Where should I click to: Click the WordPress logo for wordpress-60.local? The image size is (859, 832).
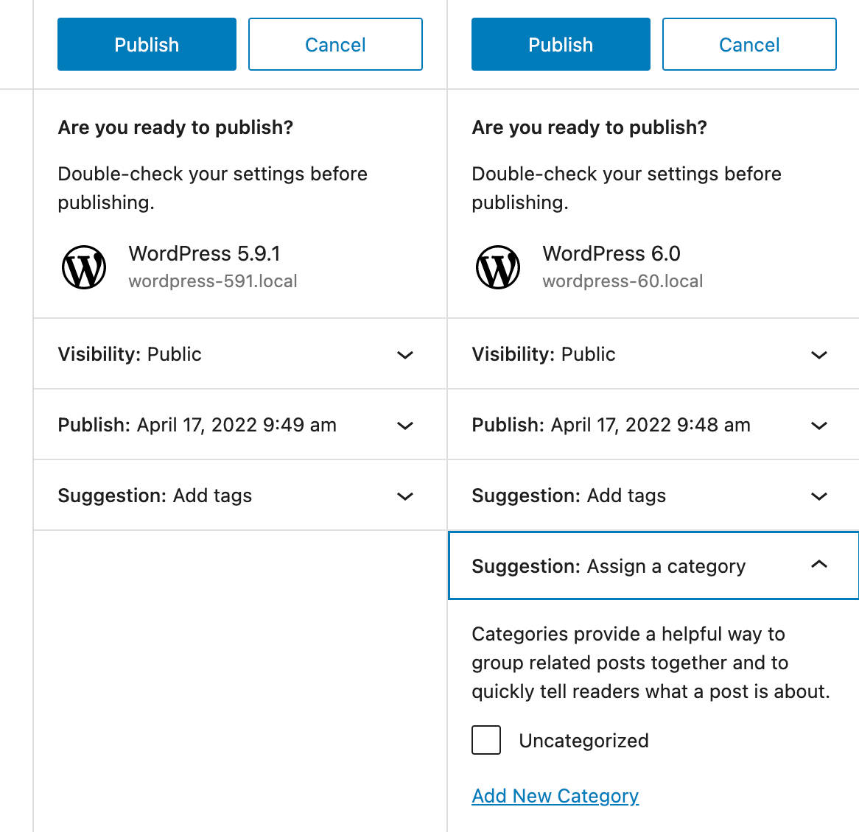498,267
